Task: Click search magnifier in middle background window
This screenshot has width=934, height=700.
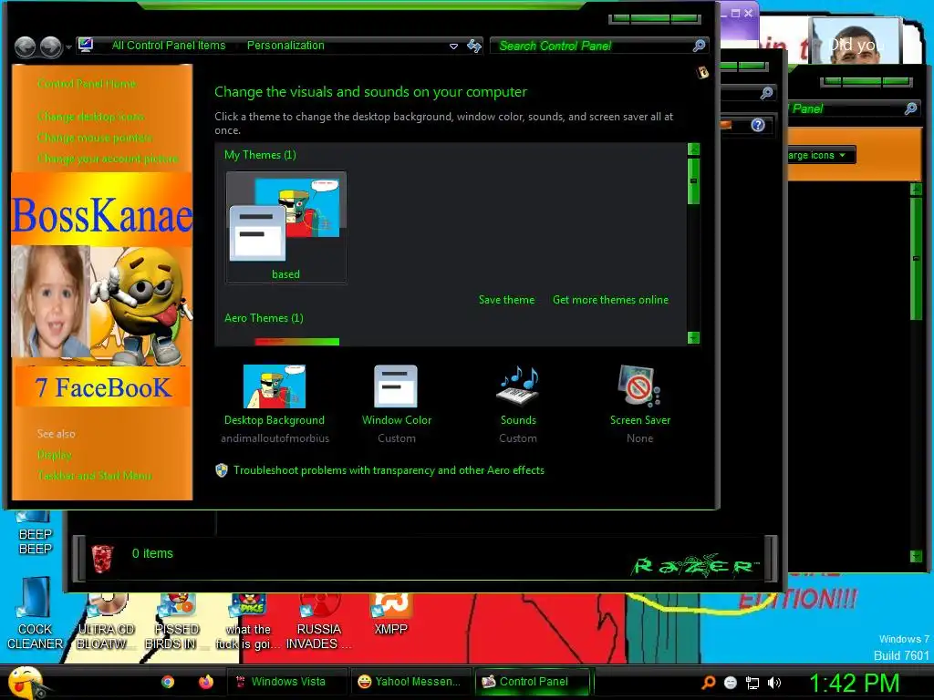Action: coord(766,93)
